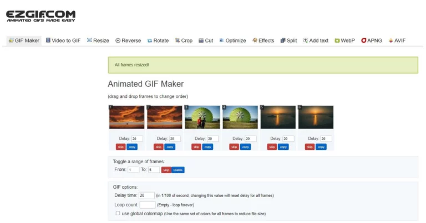426x223 pixels.
Task: Open the Optimize tool
Action: [232, 40]
